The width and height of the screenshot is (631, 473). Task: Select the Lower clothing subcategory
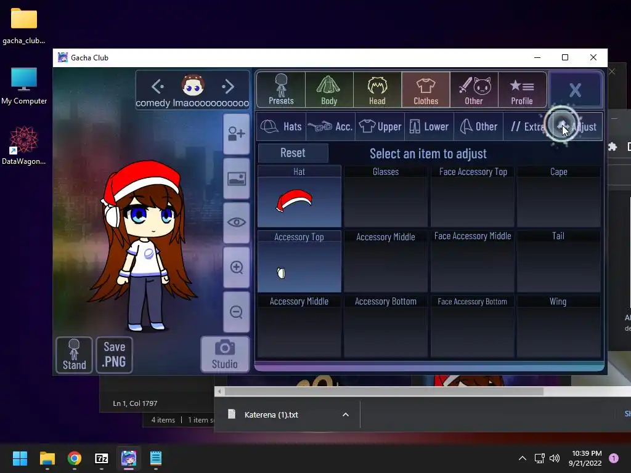429,127
